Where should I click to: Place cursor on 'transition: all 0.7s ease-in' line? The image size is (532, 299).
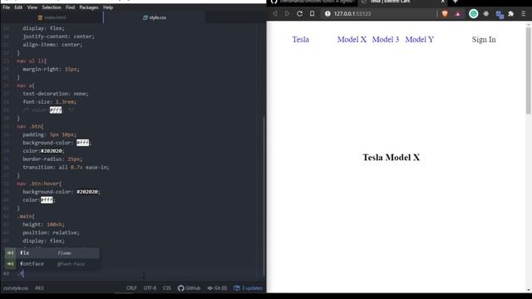[x=66, y=167]
